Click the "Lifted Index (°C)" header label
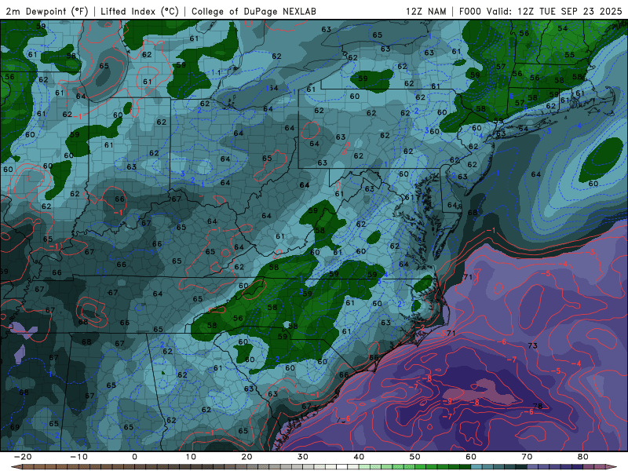Screen dimensions: 628x471 click(140, 11)
